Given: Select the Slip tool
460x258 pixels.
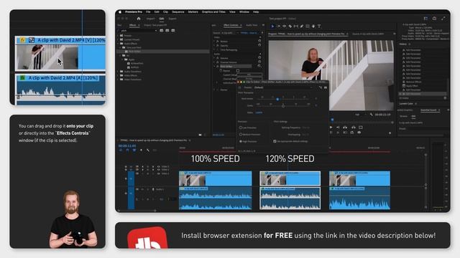Looking at the screenshot, I should tap(295, 27).
